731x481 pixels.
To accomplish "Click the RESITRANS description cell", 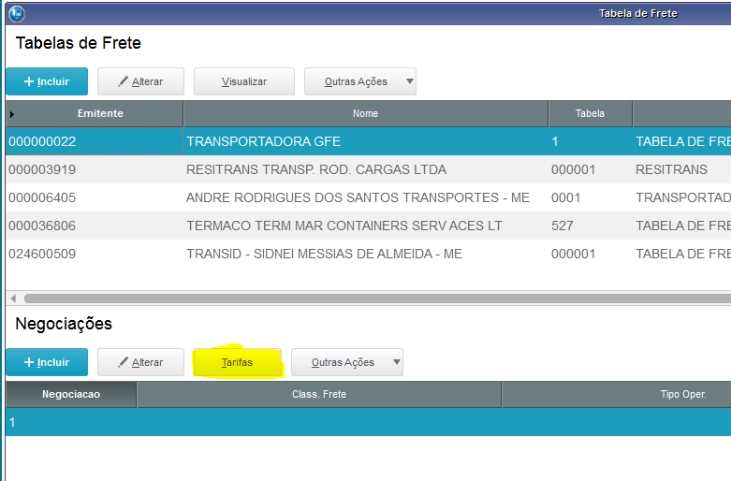I will click(x=681, y=169).
